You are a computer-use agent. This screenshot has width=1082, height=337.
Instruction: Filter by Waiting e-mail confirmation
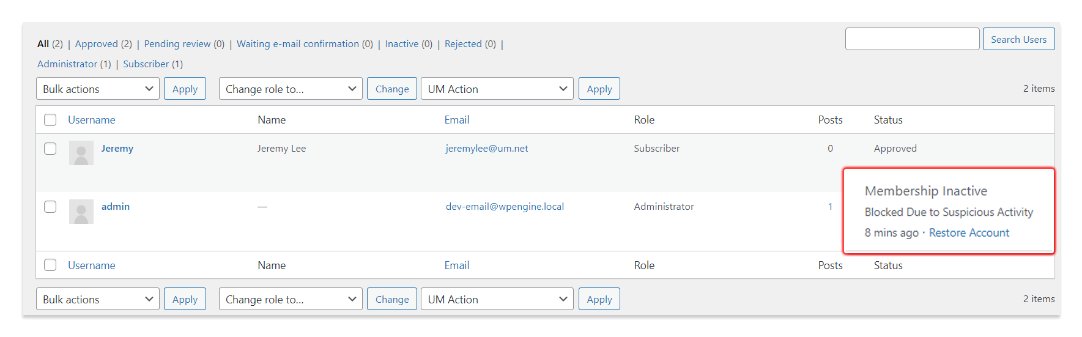[298, 44]
